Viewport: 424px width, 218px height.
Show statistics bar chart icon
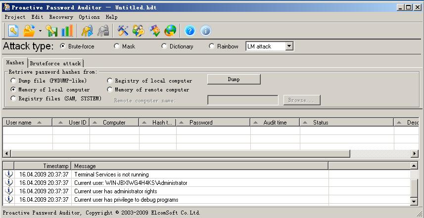(x=67, y=31)
